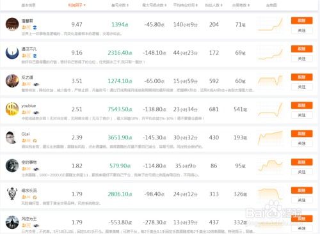Sort list by 粉丝人数 header
The image size is (320, 234).
214,5
